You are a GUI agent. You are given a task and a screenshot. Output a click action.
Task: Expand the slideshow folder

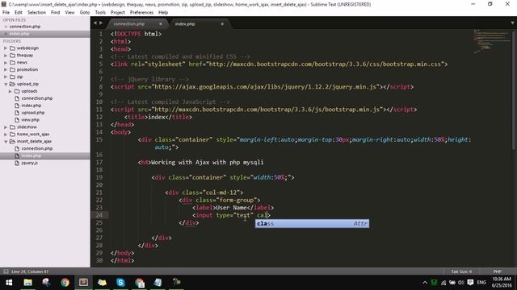(x=6, y=127)
